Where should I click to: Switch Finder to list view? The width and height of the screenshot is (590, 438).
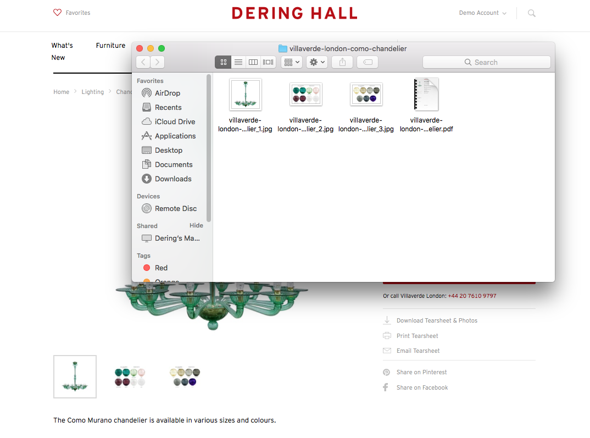238,62
